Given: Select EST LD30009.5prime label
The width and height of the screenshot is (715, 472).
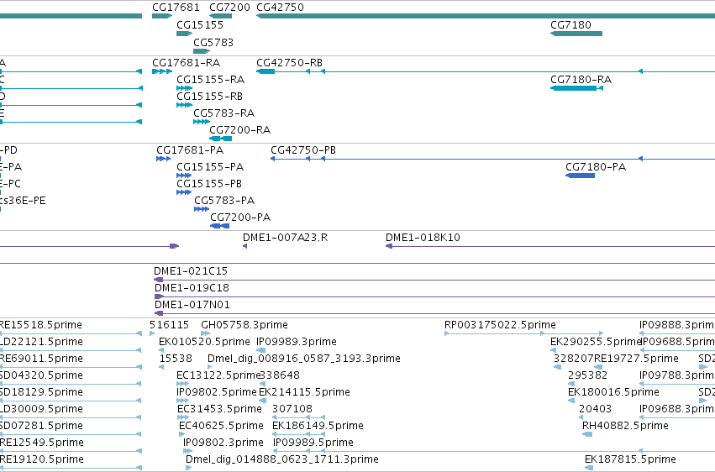Looking at the screenshot, I should click(41, 410).
